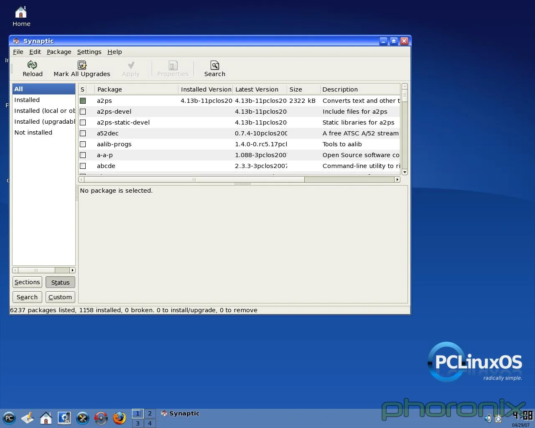Select the aalib-progs package name
Image resolution: width=535 pixels, height=428 pixels.
[114, 144]
